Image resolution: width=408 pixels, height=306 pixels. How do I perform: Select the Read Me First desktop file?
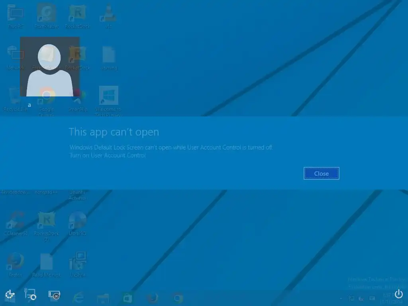46,265
